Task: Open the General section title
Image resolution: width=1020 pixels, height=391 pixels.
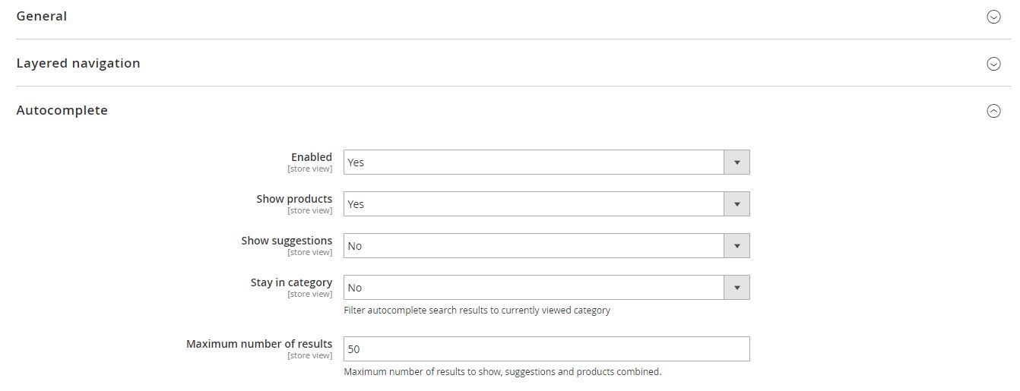Action: [42, 16]
